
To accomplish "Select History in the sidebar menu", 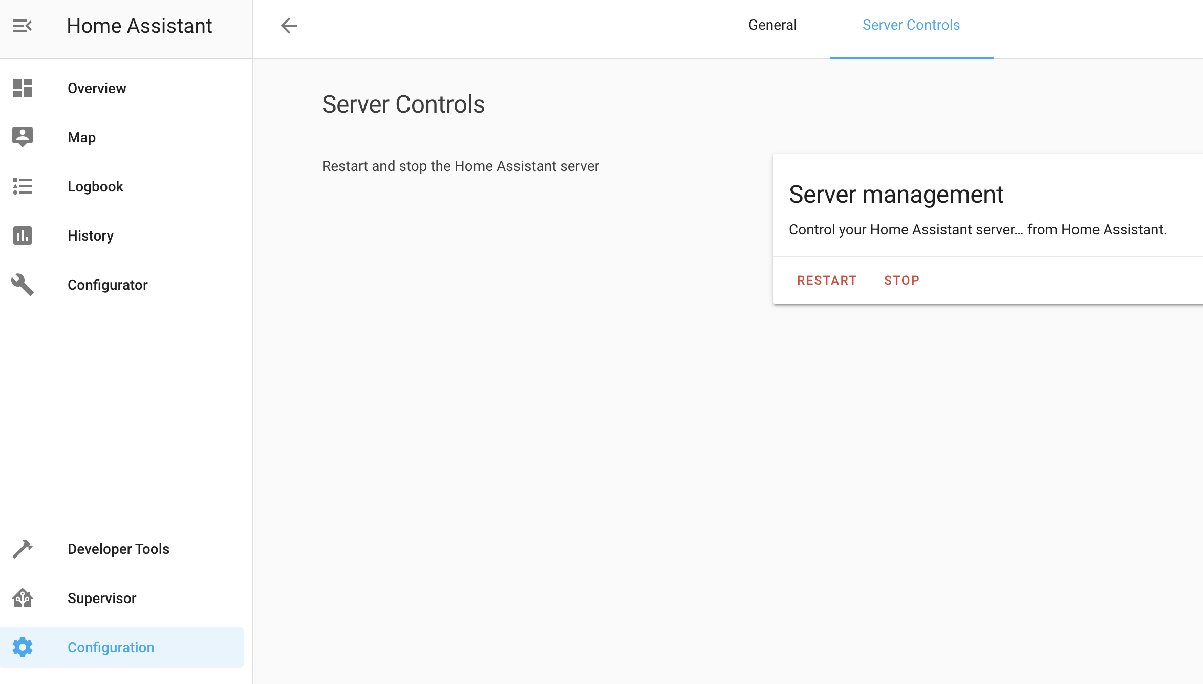I will pyautogui.click(x=90, y=236).
